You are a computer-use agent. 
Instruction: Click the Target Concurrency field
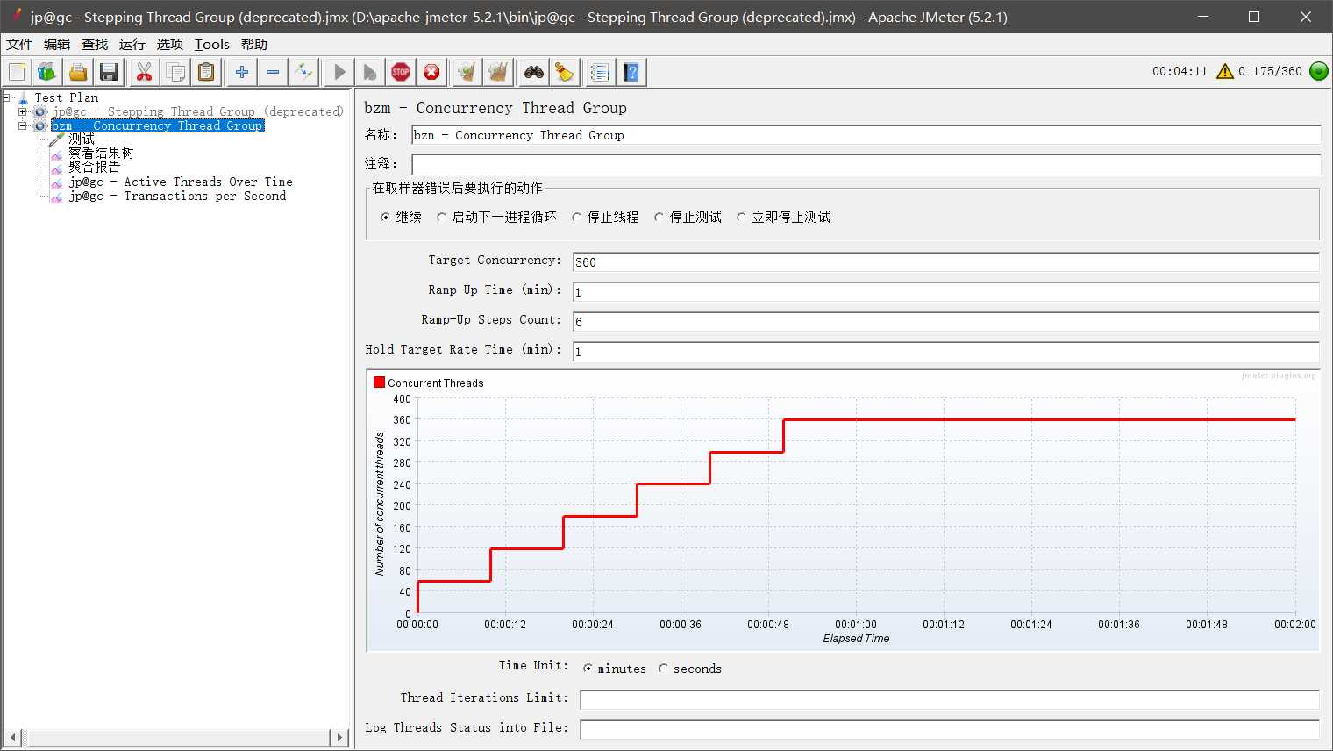coord(945,261)
